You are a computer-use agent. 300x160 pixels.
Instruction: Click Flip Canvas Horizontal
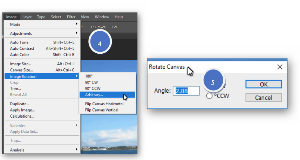pos(104,104)
